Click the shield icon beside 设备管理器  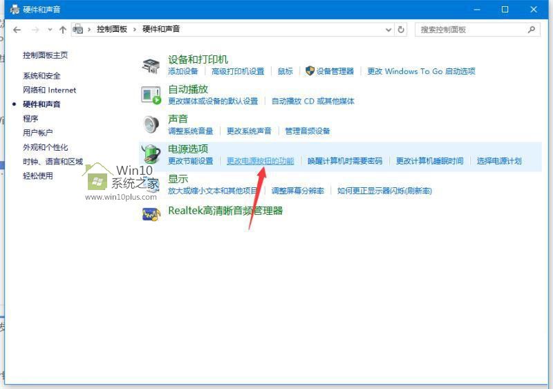(x=310, y=71)
